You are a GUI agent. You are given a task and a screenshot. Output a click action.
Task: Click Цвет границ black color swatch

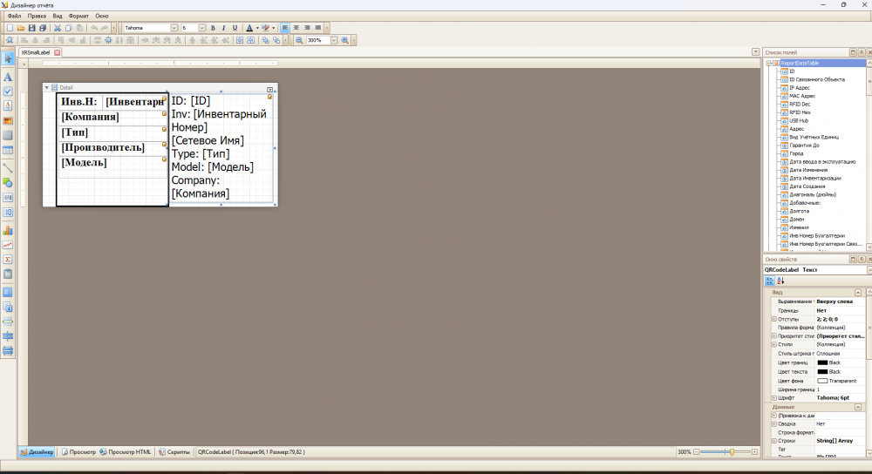point(822,362)
